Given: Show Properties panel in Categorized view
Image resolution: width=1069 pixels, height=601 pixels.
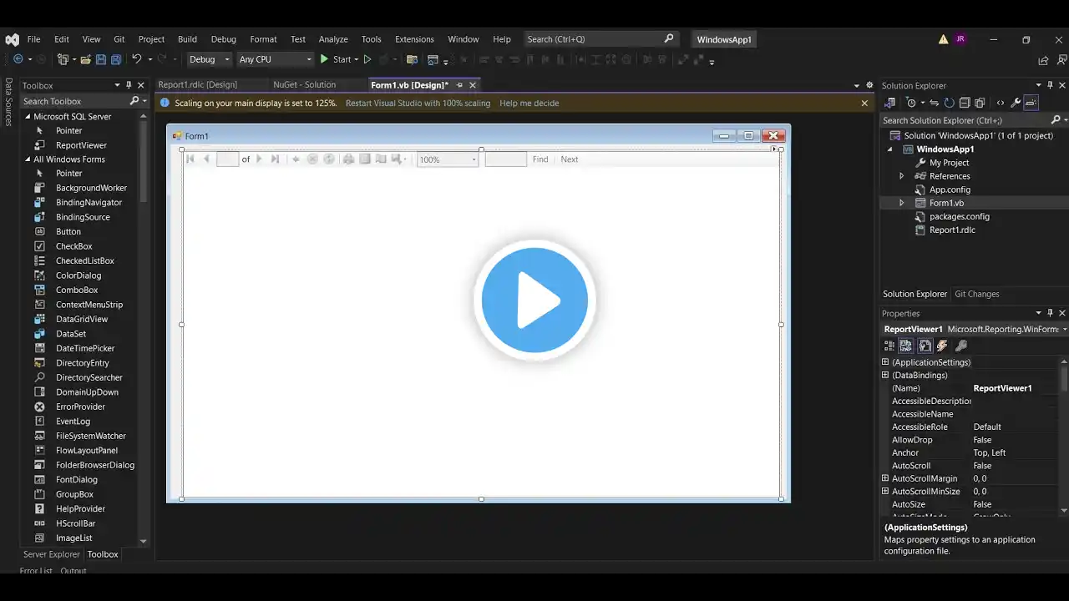Looking at the screenshot, I should point(890,346).
